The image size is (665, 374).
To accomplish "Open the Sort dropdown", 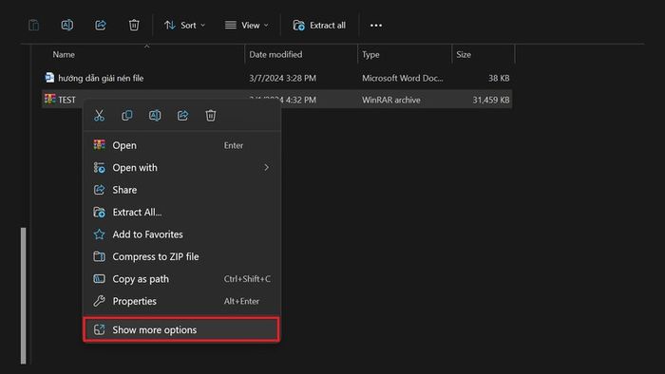I will click(184, 26).
